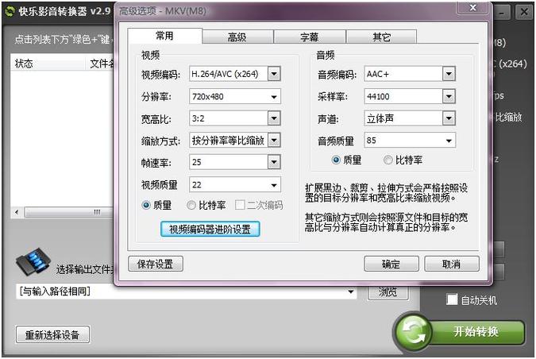
Task: Expand the 宽高比 3:2 dropdown
Action: pos(274,118)
